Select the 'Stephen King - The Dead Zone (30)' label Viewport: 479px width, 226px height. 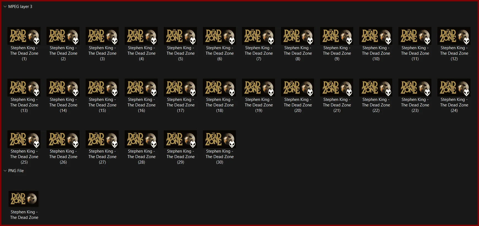tap(220, 157)
